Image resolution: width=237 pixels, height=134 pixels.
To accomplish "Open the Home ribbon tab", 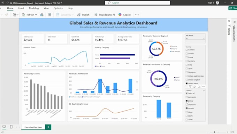I will point(10,8).
